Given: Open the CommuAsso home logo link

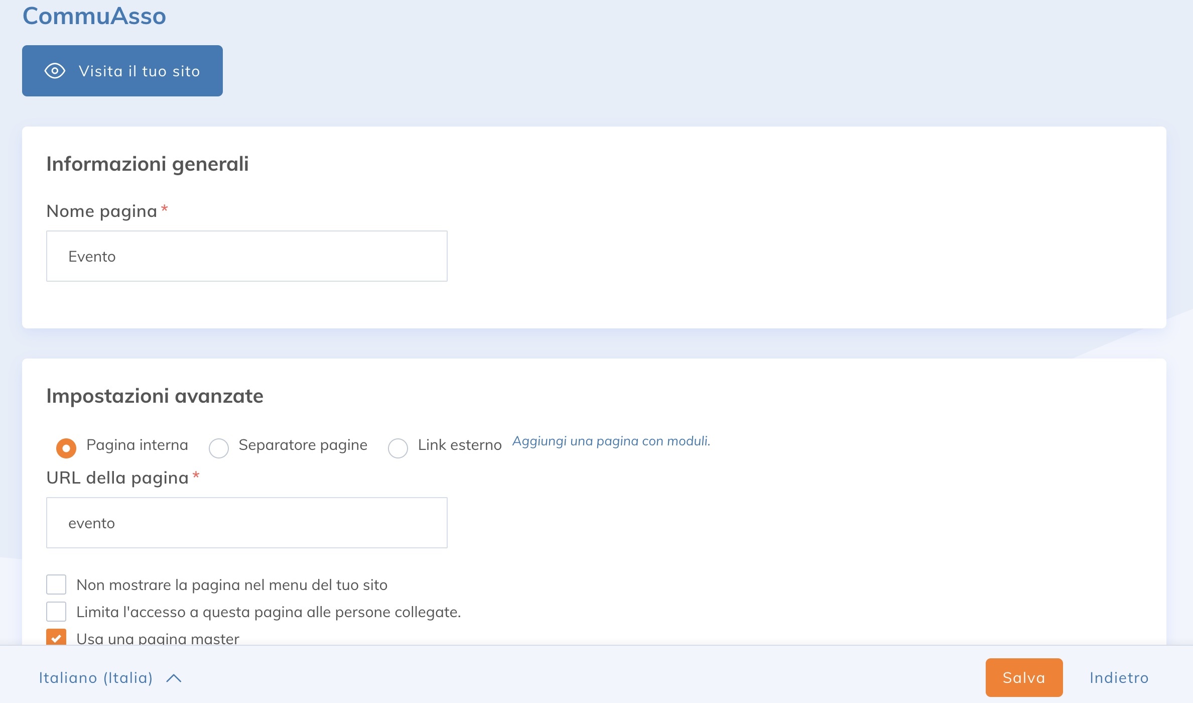Looking at the screenshot, I should (94, 16).
